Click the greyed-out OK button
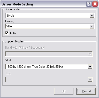 64,91
